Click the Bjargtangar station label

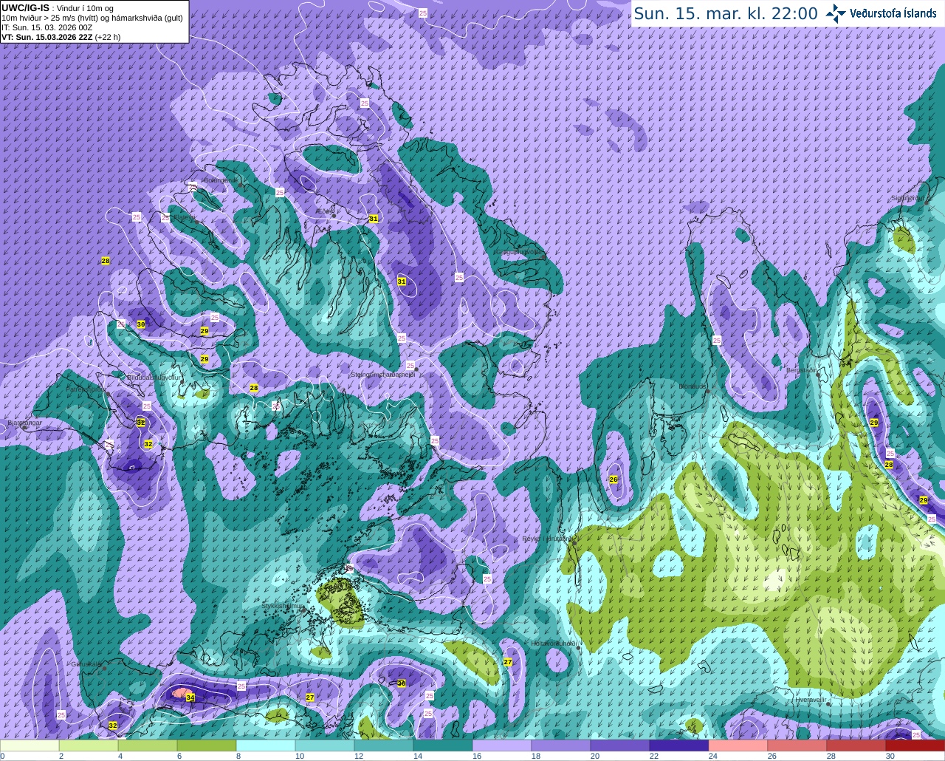pyautogui.click(x=24, y=423)
